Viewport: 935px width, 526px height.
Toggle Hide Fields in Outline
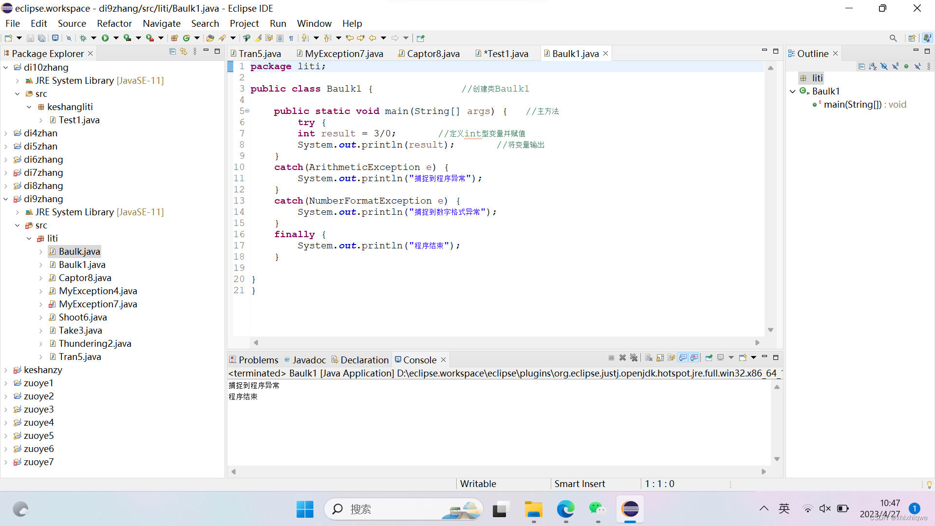[x=884, y=66]
